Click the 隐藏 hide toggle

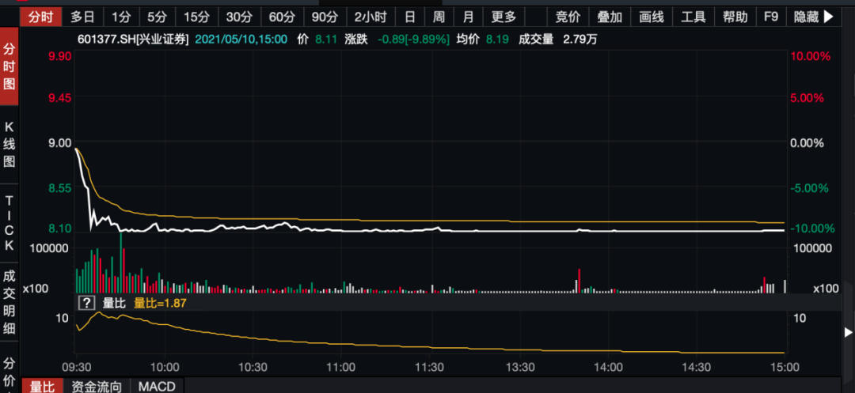click(807, 17)
